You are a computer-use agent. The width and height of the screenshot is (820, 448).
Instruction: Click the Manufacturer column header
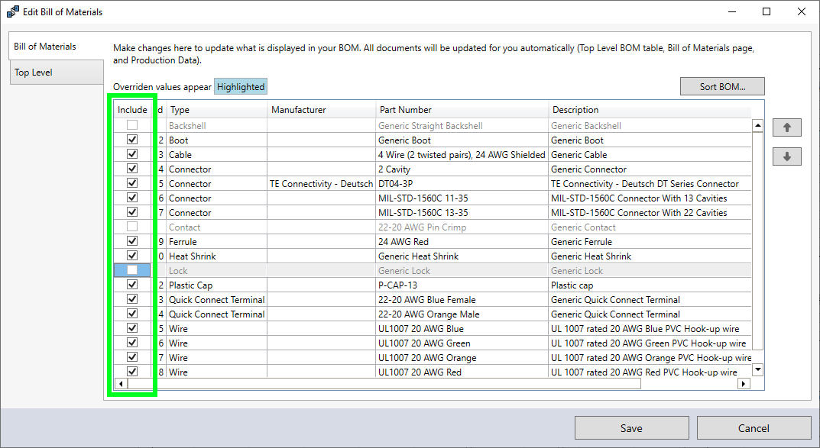pos(322,110)
